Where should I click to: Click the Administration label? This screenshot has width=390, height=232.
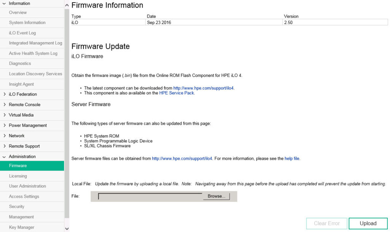22,156
